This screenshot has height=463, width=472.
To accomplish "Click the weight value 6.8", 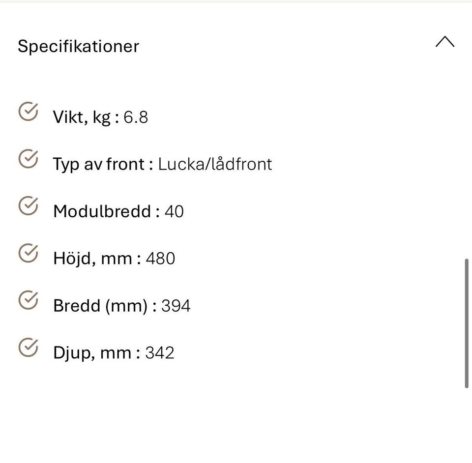I will tap(136, 117).
